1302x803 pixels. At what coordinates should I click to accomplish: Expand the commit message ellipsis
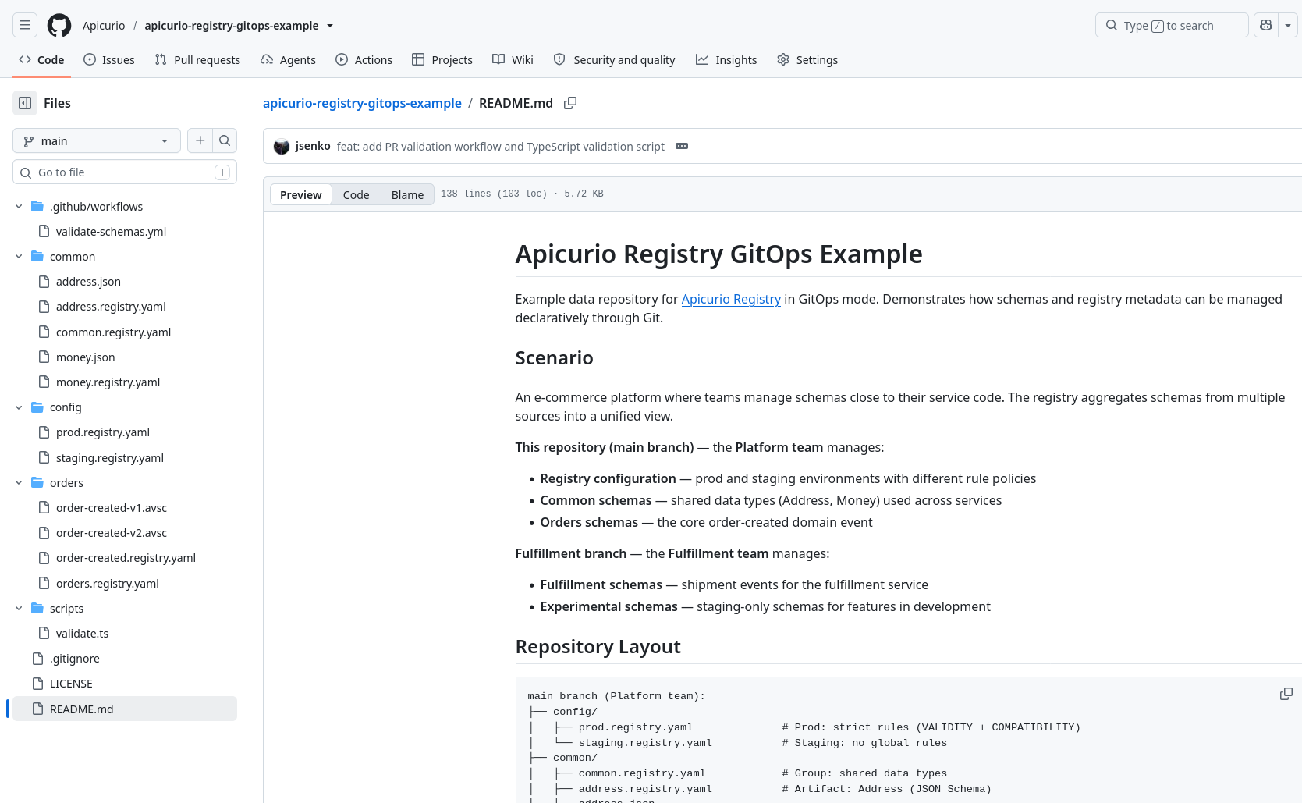tap(682, 146)
